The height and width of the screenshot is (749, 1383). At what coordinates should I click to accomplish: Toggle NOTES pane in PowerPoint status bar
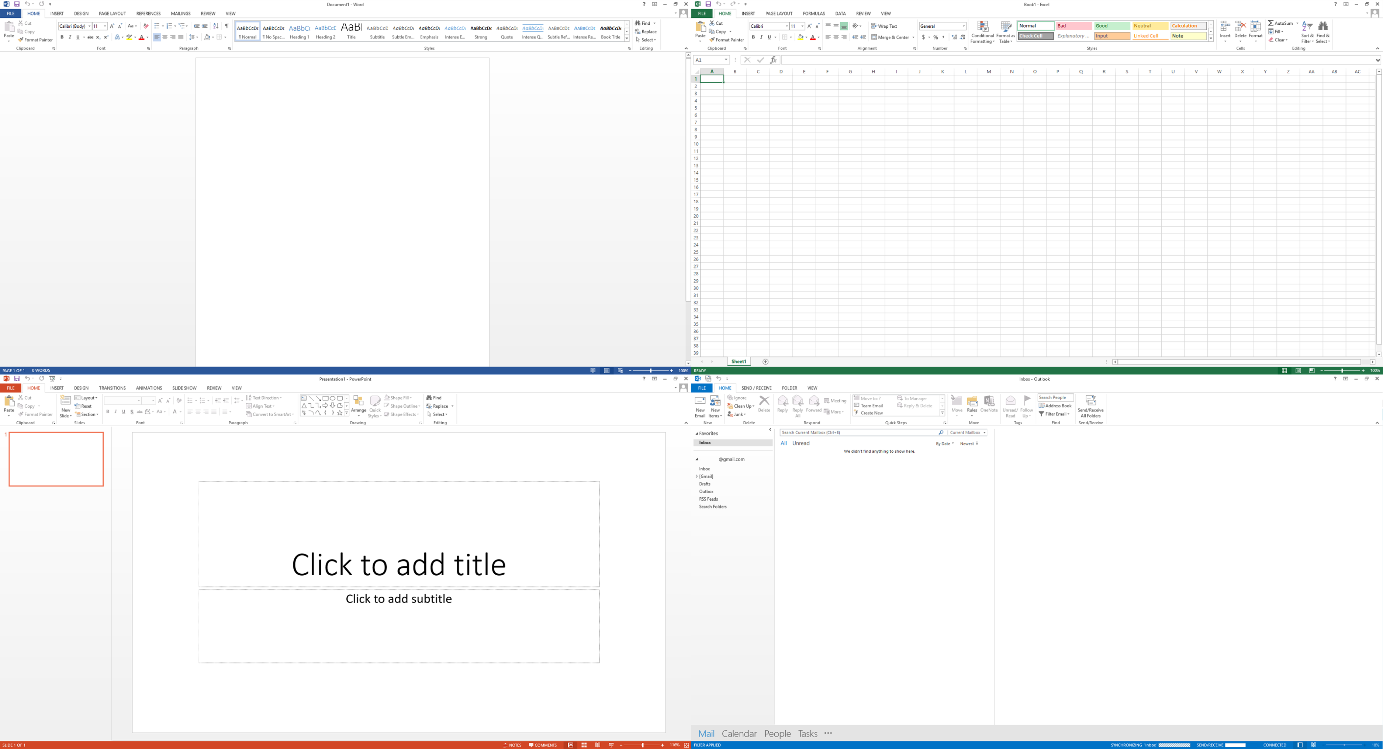tap(512, 745)
